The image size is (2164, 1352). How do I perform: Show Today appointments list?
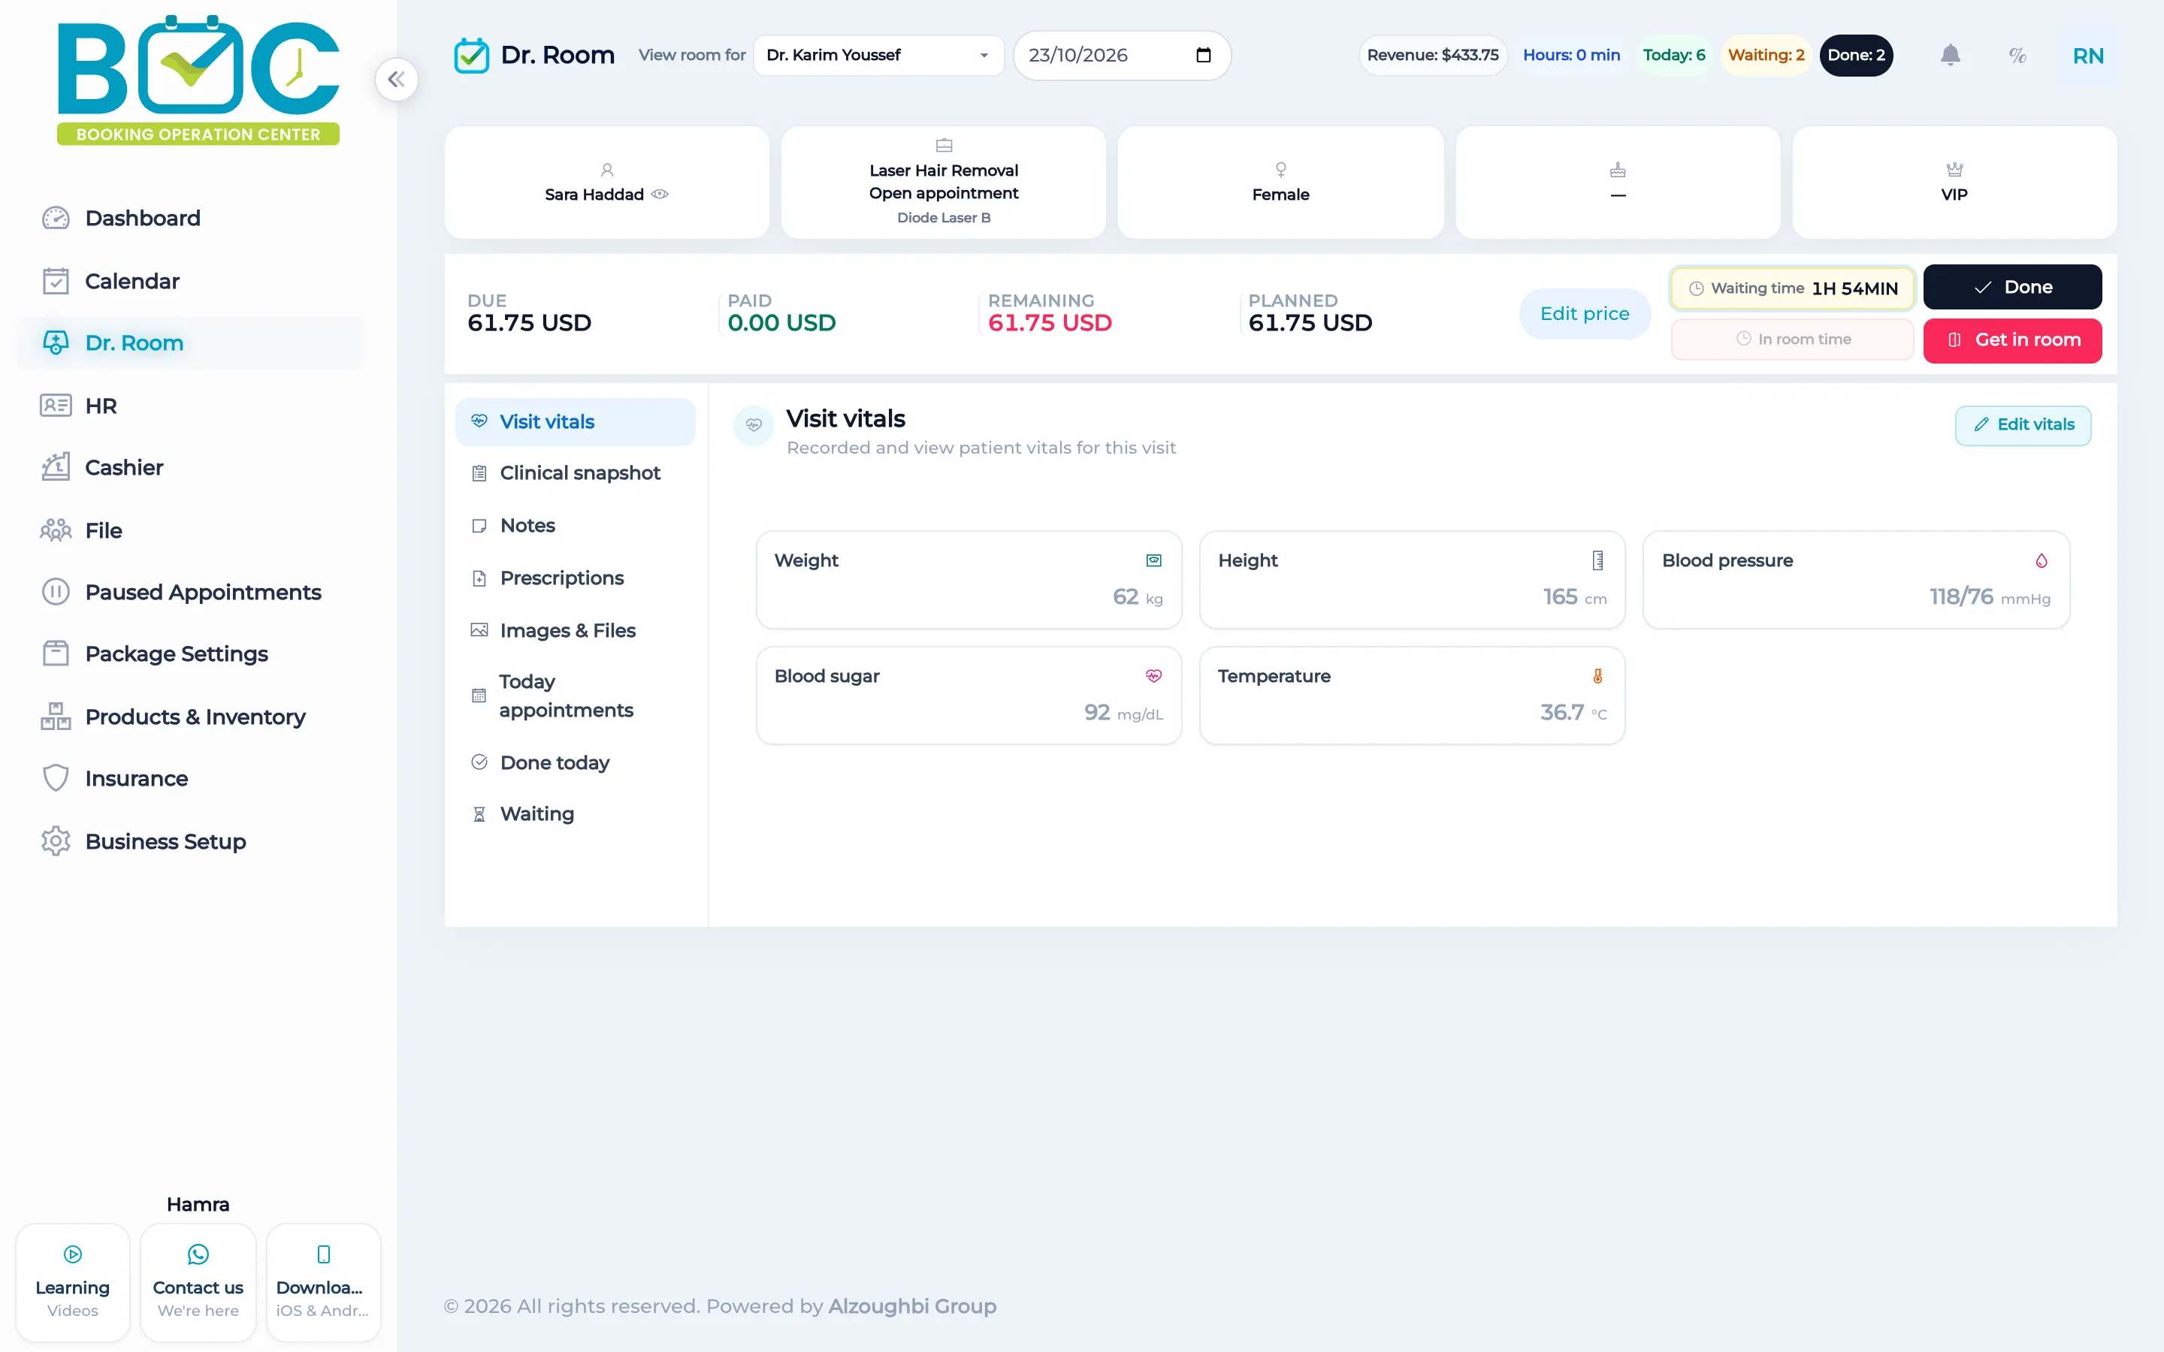point(575,696)
